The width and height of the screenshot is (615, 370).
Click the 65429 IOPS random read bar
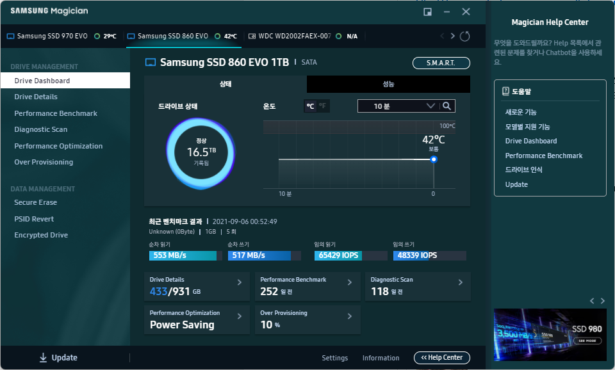pyautogui.click(x=350, y=255)
